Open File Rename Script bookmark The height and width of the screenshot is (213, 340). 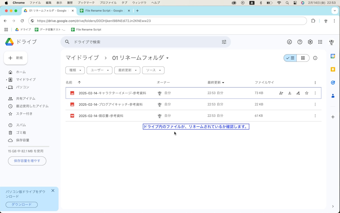coord(86,30)
